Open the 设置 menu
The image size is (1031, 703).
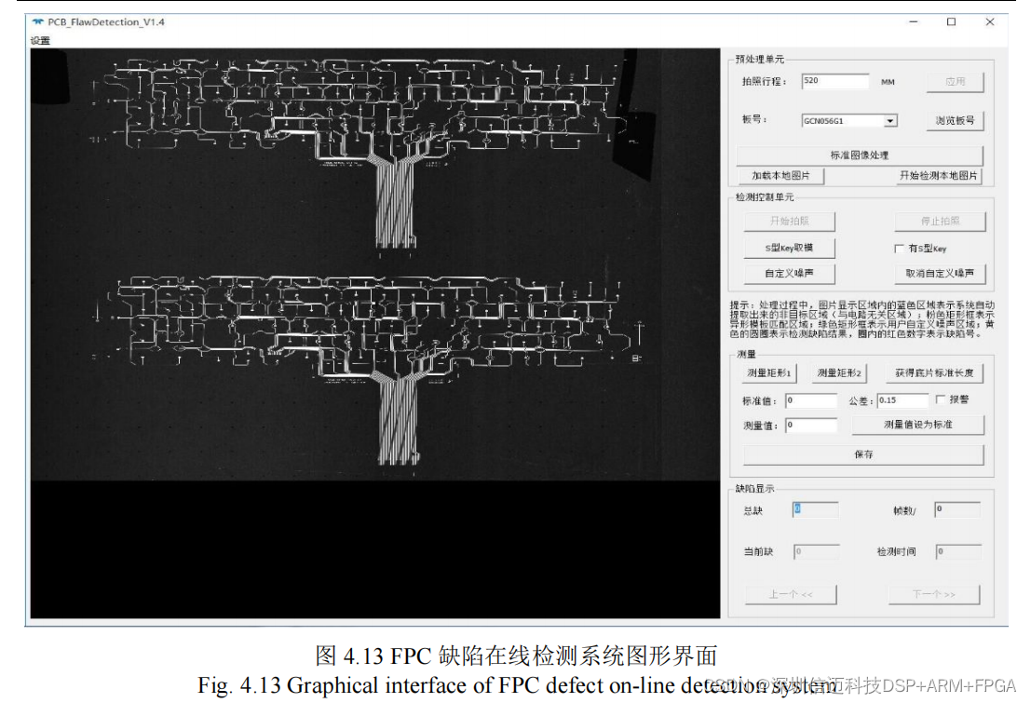point(40,41)
